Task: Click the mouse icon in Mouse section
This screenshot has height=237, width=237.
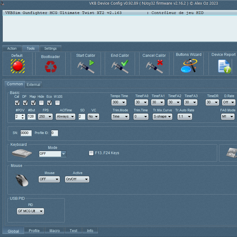Action: pyautogui.click(x=22, y=180)
